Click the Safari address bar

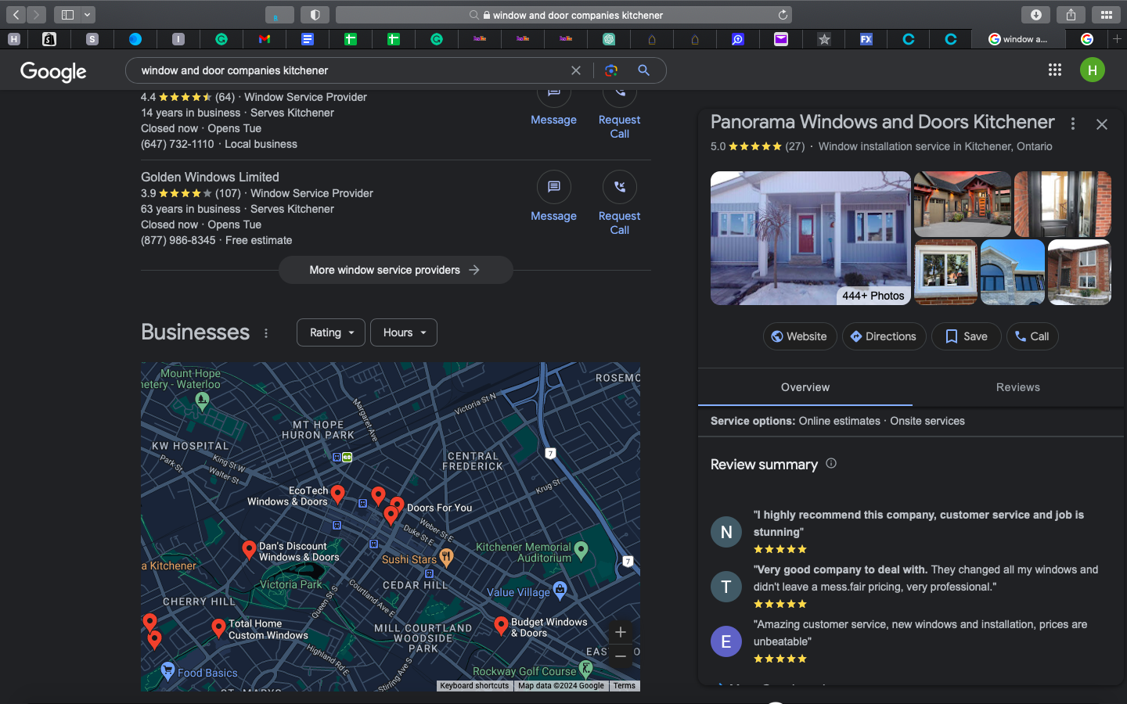coord(563,15)
